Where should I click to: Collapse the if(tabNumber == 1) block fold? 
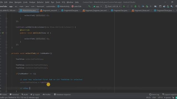point(6,74)
